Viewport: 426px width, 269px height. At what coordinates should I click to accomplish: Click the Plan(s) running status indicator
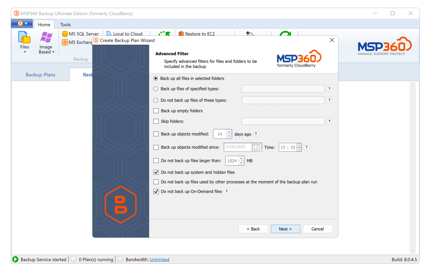click(74, 259)
